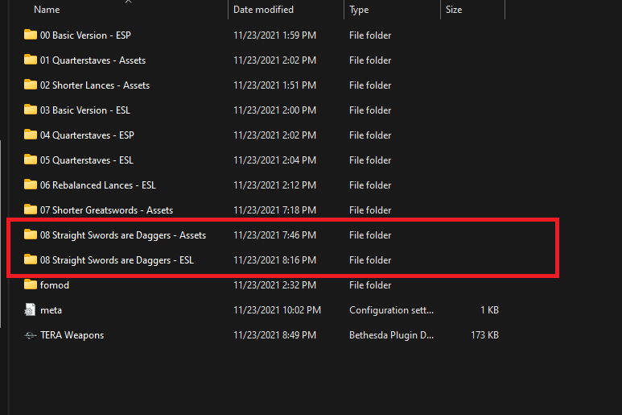Image resolution: width=622 pixels, height=415 pixels.
Task: Click the 08 Straight Swords are Daggers - ESL folder icon
Action: point(30,259)
